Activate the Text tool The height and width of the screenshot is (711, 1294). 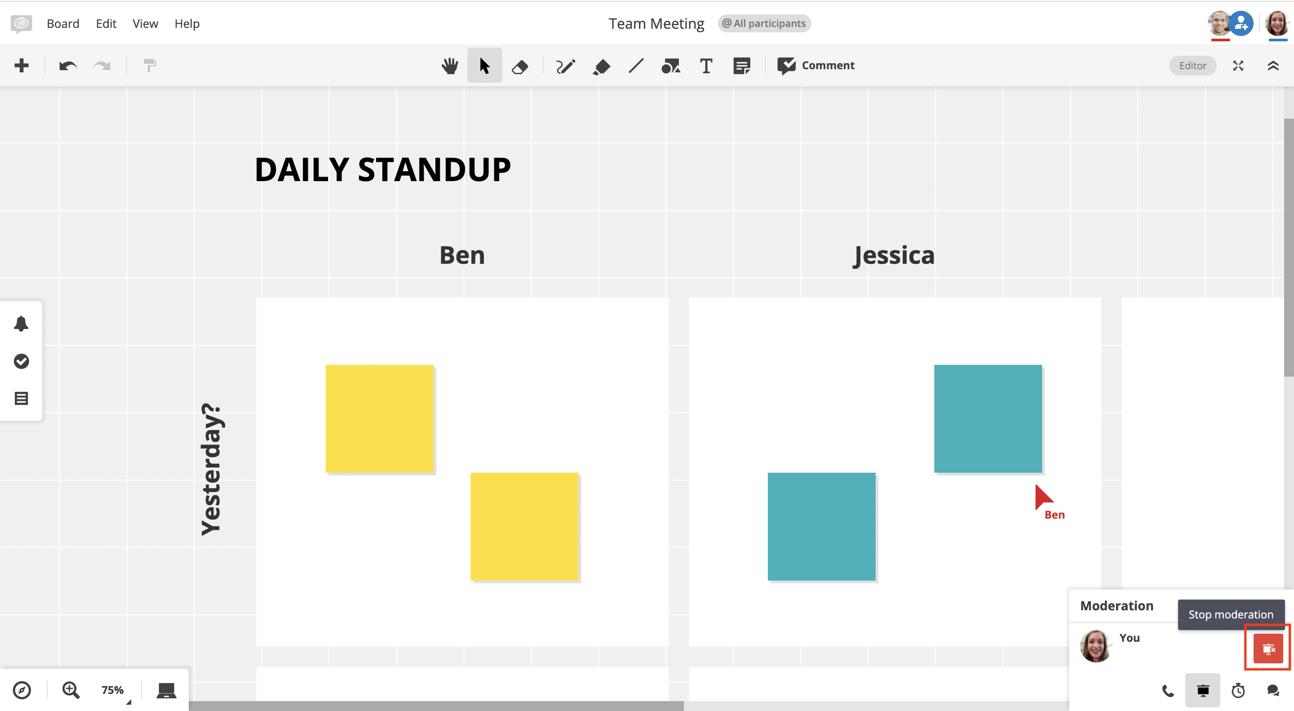[x=706, y=66]
